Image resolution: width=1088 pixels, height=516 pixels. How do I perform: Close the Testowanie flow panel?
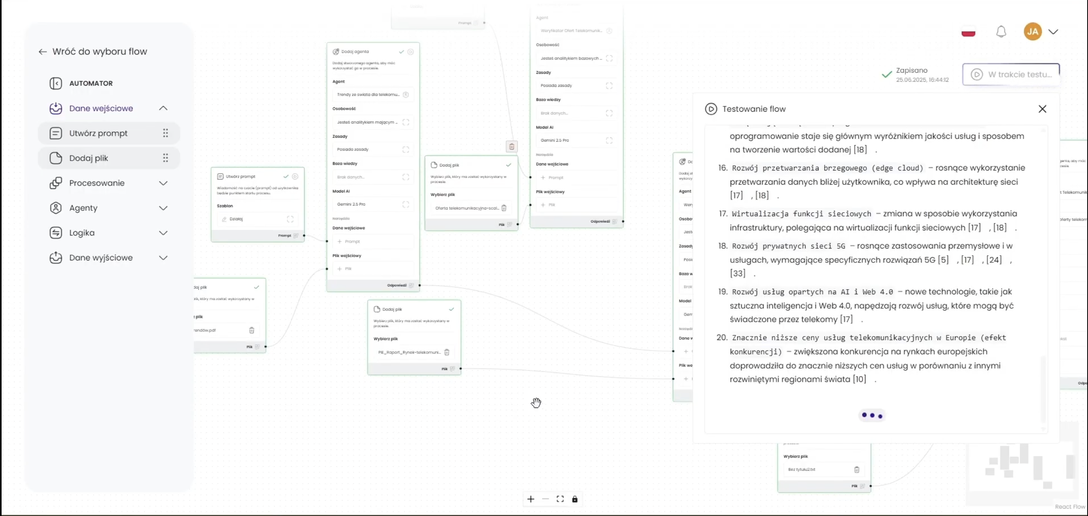1042,109
